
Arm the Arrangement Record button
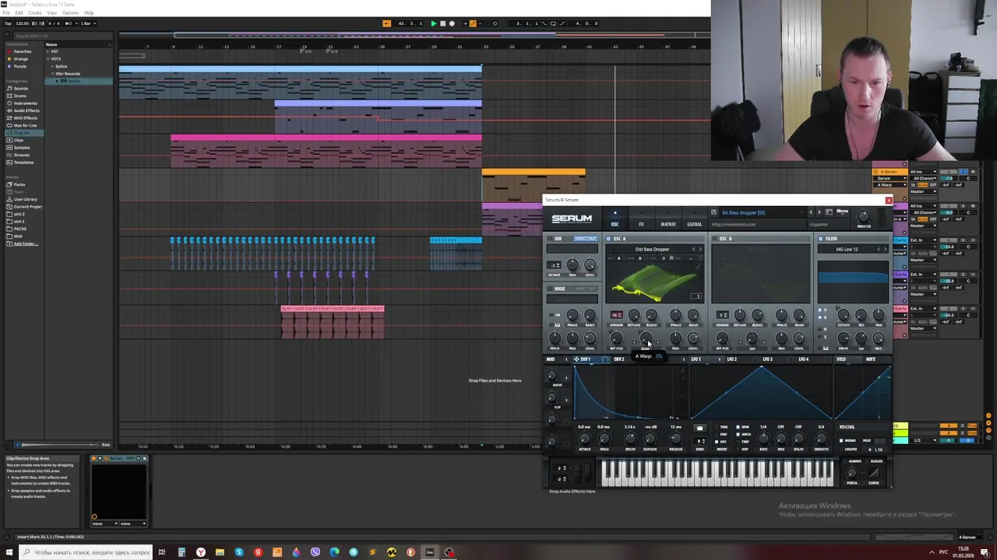coord(452,23)
